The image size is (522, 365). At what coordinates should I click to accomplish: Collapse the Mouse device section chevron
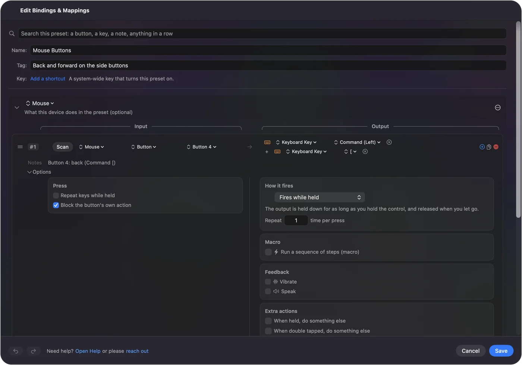[17, 108]
